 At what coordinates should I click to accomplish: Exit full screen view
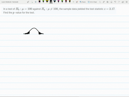[127, 2]
